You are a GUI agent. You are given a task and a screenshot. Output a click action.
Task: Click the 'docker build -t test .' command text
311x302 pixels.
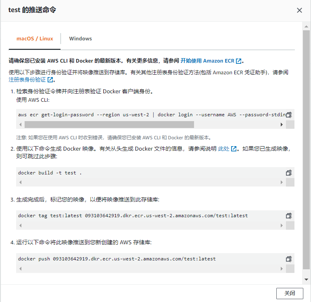coord(50,173)
